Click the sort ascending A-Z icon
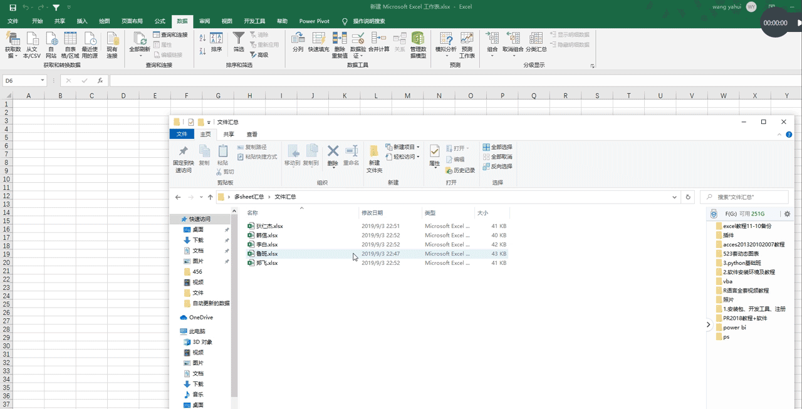The width and height of the screenshot is (802, 409). (x=202, y=38)
